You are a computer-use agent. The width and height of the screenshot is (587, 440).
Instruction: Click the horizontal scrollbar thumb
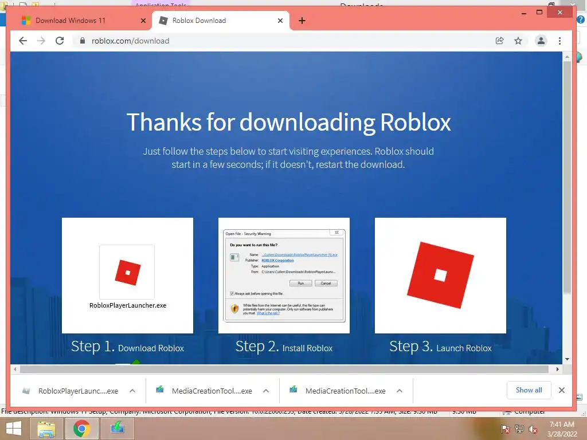point(284,370)
